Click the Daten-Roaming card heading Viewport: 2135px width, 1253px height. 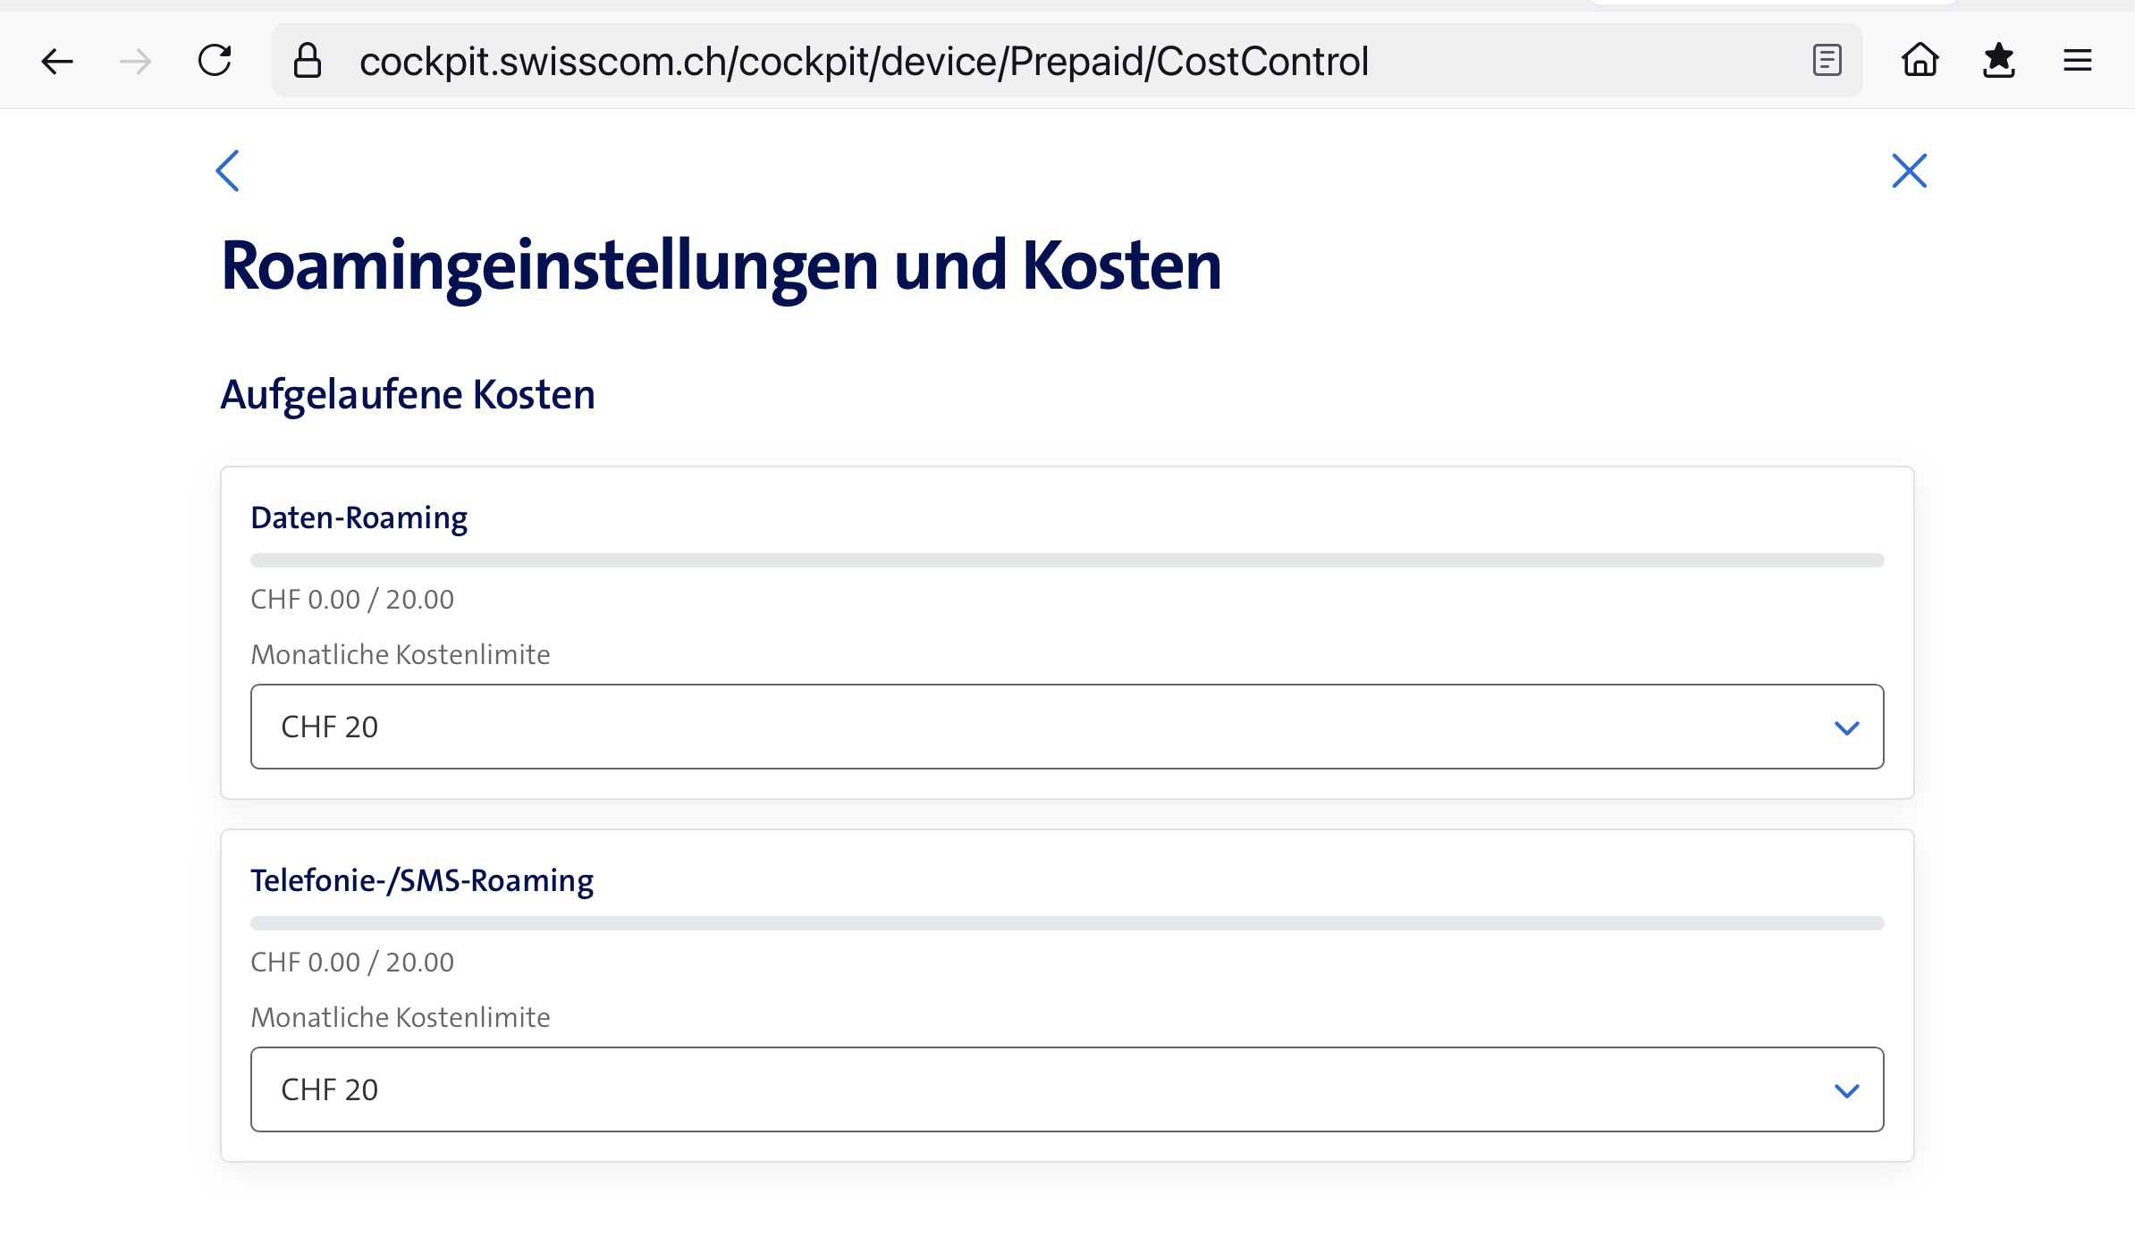(x=359, y=517)
